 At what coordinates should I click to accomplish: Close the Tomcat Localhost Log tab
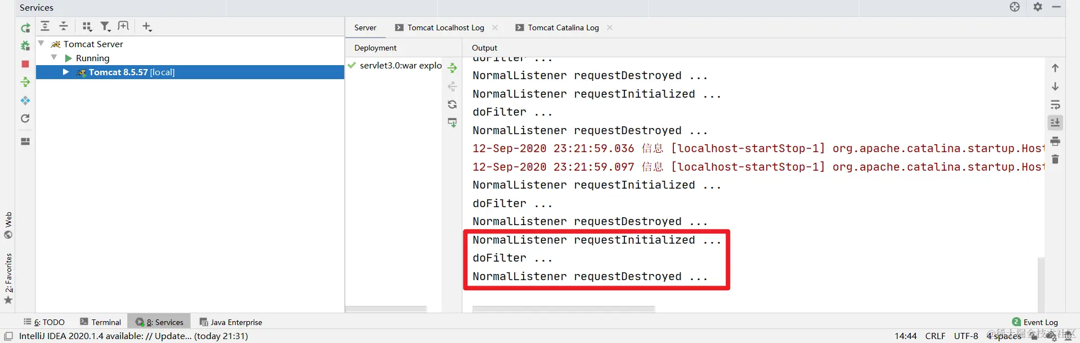tap(495, 28)
